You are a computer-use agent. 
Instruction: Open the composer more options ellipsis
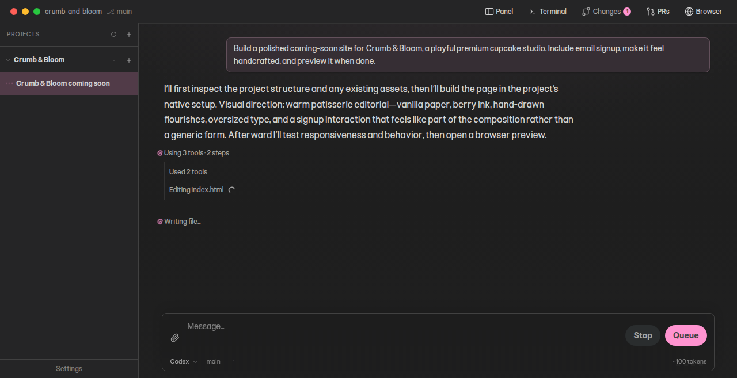(x=233, y=361)
